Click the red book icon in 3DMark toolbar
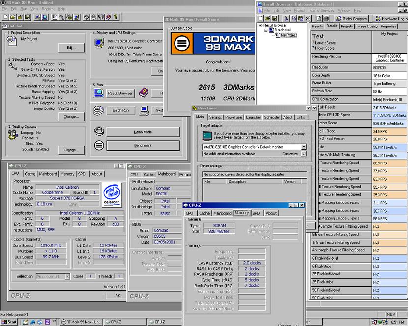Image resolution: width=408 pixels, height=326 pixels. pyautogui.click(x=108, y=17)
